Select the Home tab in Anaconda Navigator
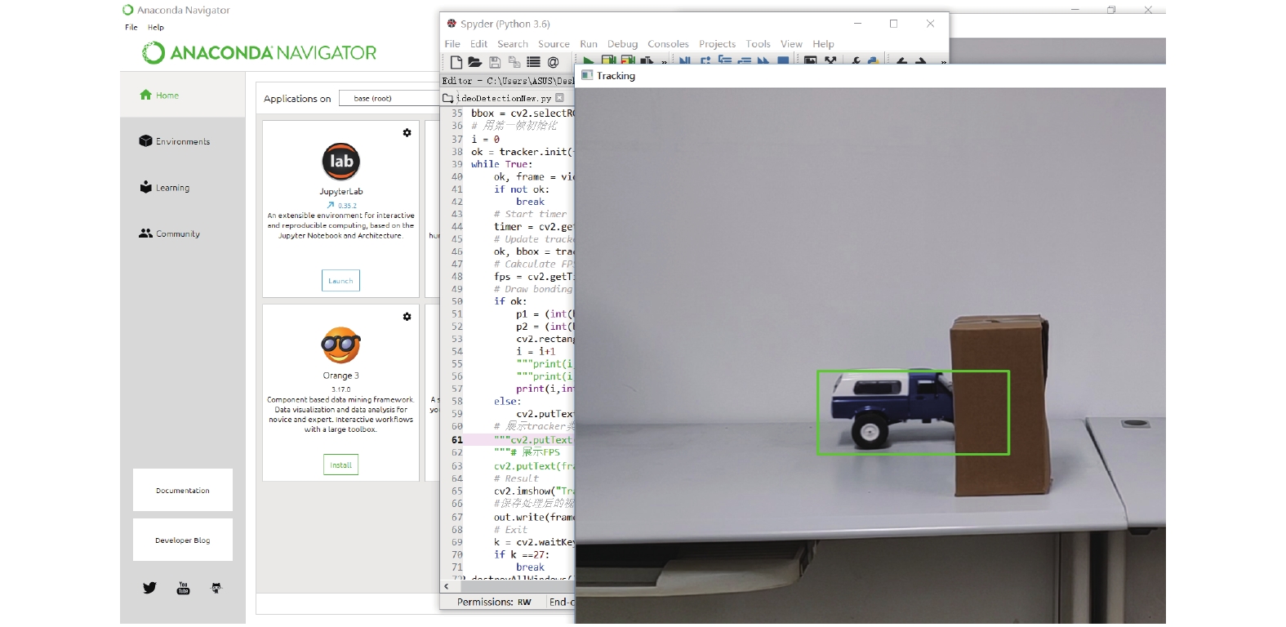 click(183, 95)
